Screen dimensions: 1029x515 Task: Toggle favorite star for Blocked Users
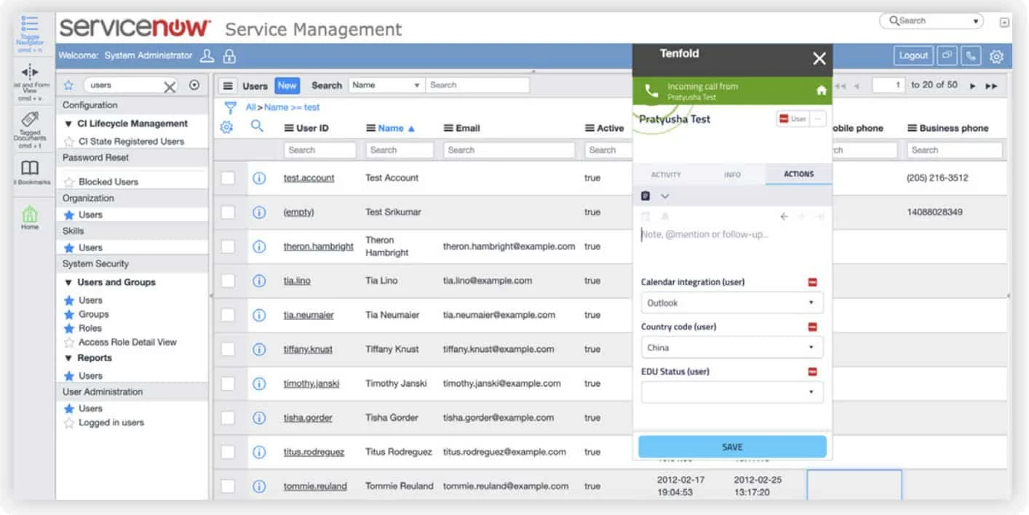coord(69,182)
